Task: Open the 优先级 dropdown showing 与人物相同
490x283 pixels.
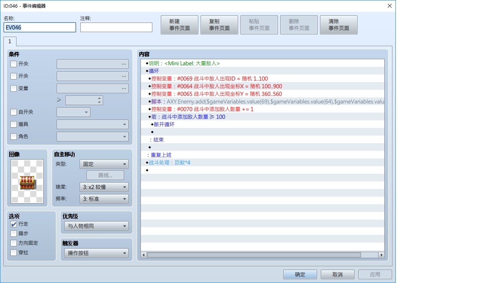Action: [x=96, y=226]
